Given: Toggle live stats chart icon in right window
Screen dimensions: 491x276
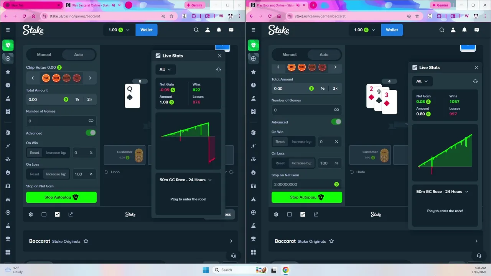Looking at the screenshot, I should pyautogui.click(x=303, y=214).
